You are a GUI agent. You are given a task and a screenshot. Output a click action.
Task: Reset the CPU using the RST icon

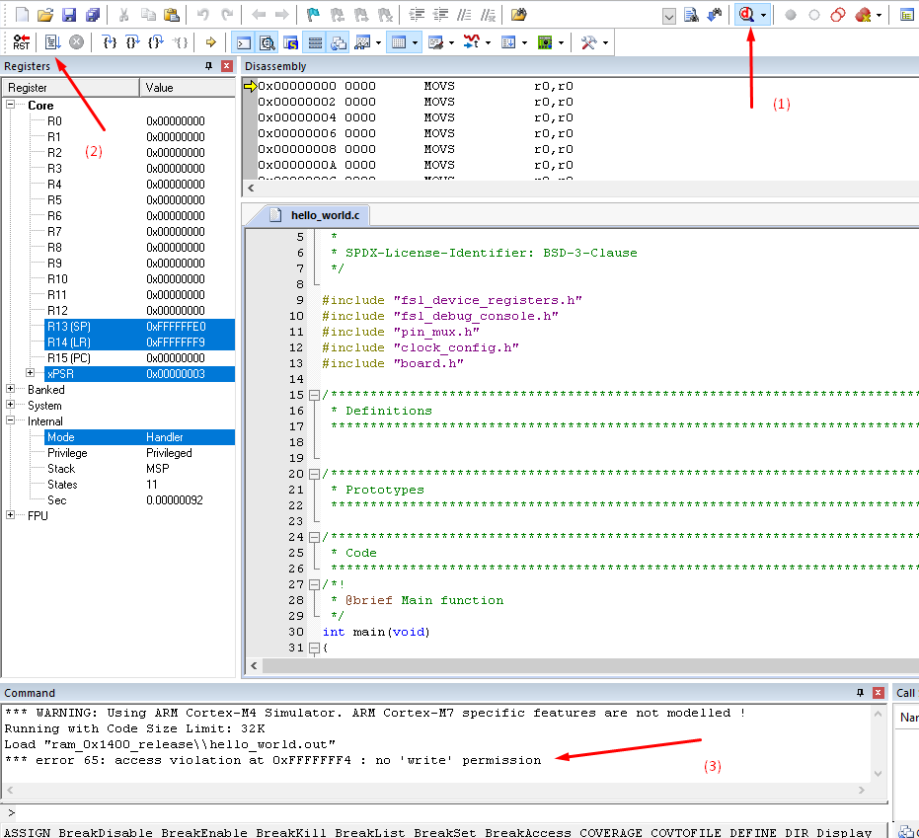(22, 41)
